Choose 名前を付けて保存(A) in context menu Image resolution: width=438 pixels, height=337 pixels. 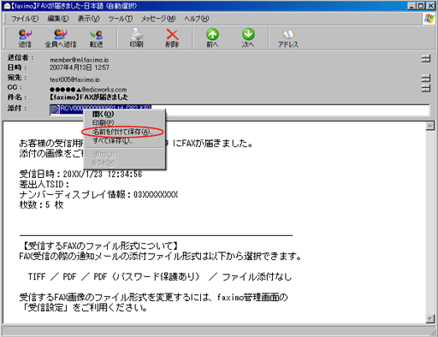coord(124,132)
